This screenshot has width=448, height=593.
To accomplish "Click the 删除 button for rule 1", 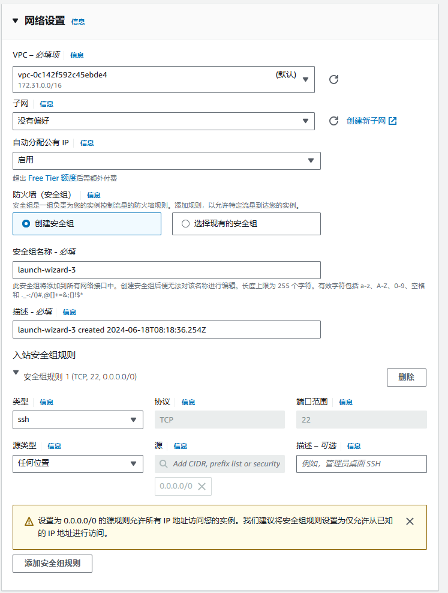I will click(x=406, y=377).
